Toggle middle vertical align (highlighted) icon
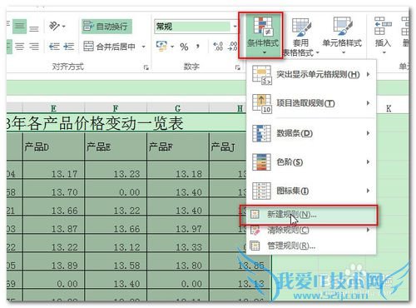The height and width of the screenshot is (308, 416). [19, 27]
